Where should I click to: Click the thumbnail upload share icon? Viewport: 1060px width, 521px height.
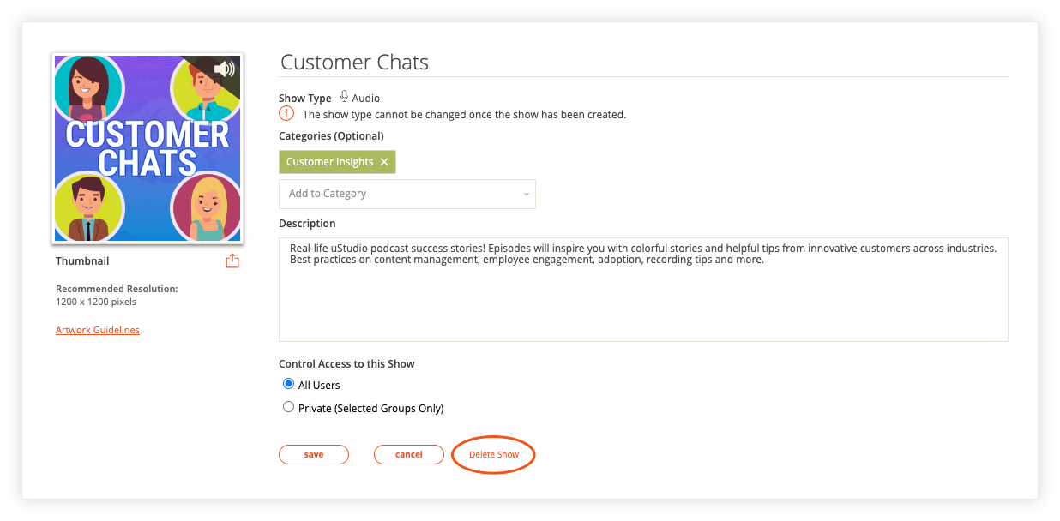(x=232, y=260)
